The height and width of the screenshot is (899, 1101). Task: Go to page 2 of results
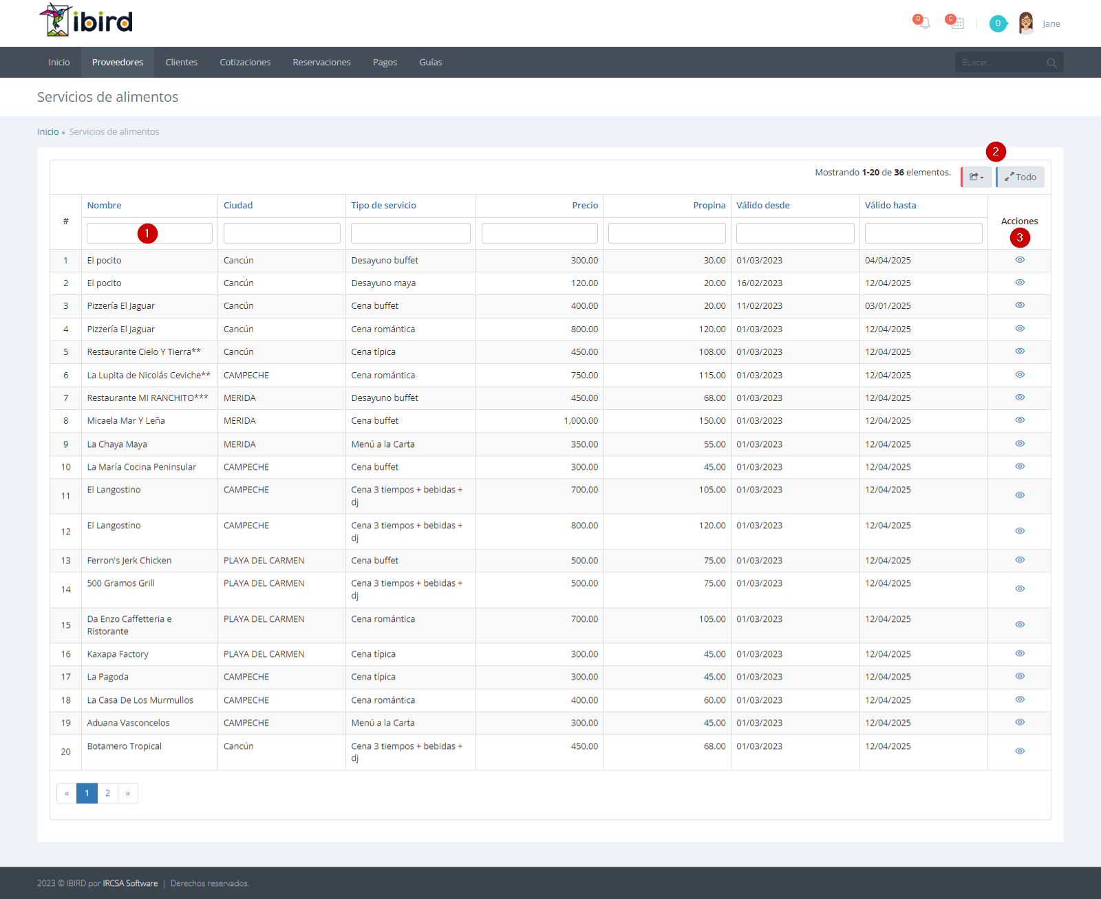107,793
